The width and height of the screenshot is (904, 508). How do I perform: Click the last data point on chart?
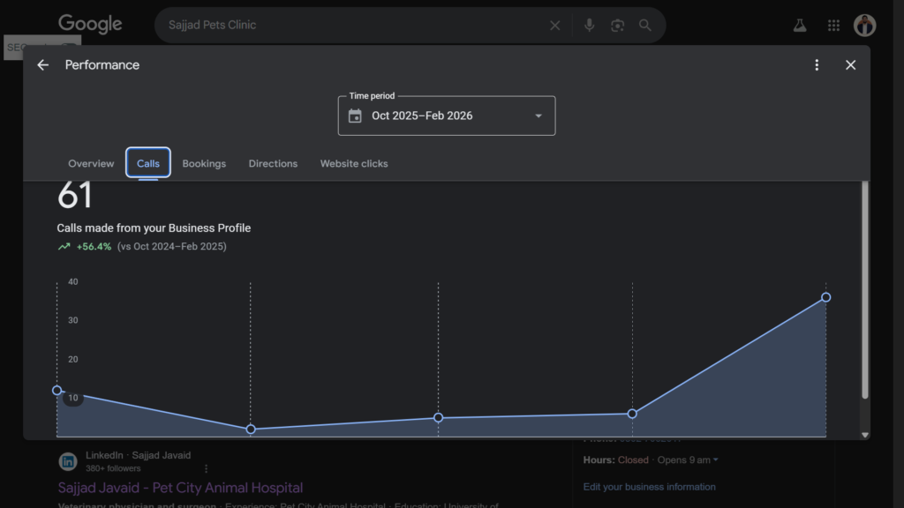point(825,297)
